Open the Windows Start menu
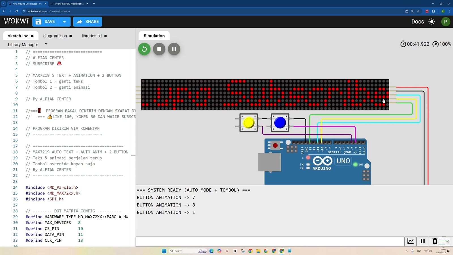The width and height of the screenshot is (453, 255). pos(164,251)
